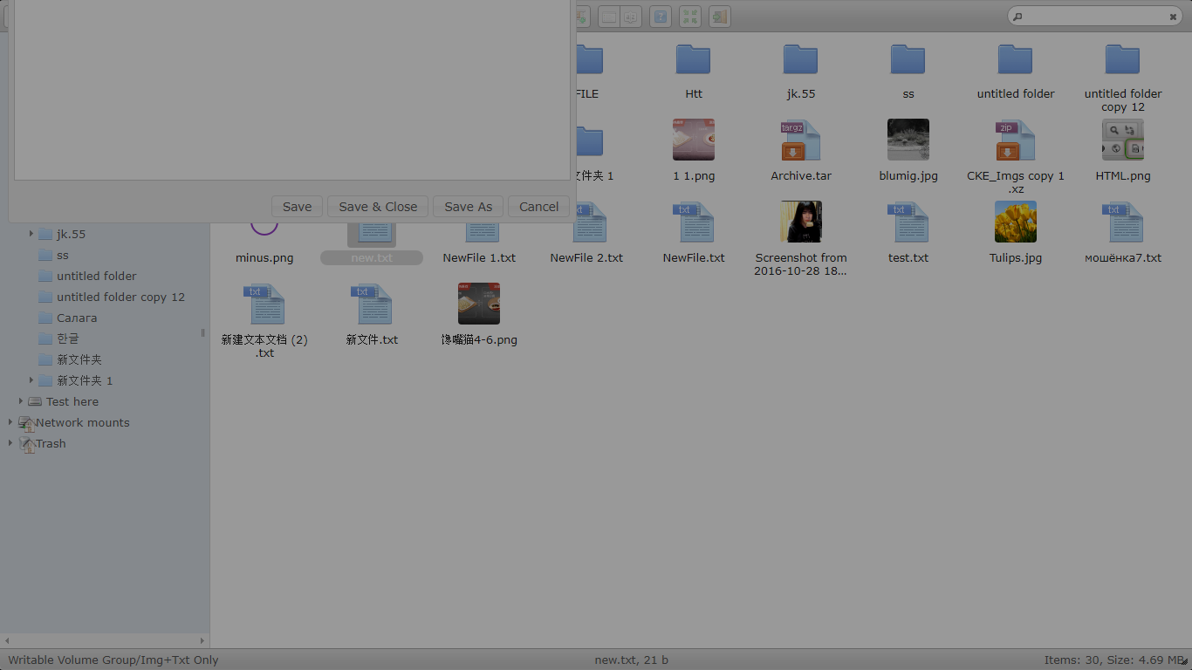
Task: Click the Save & Close button
Action: tap(378, 207)
